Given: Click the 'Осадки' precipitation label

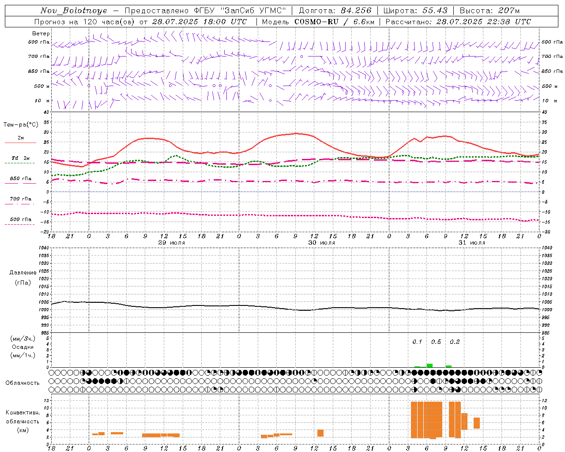Looking at the screenshot, I should [x=23, y=347].
